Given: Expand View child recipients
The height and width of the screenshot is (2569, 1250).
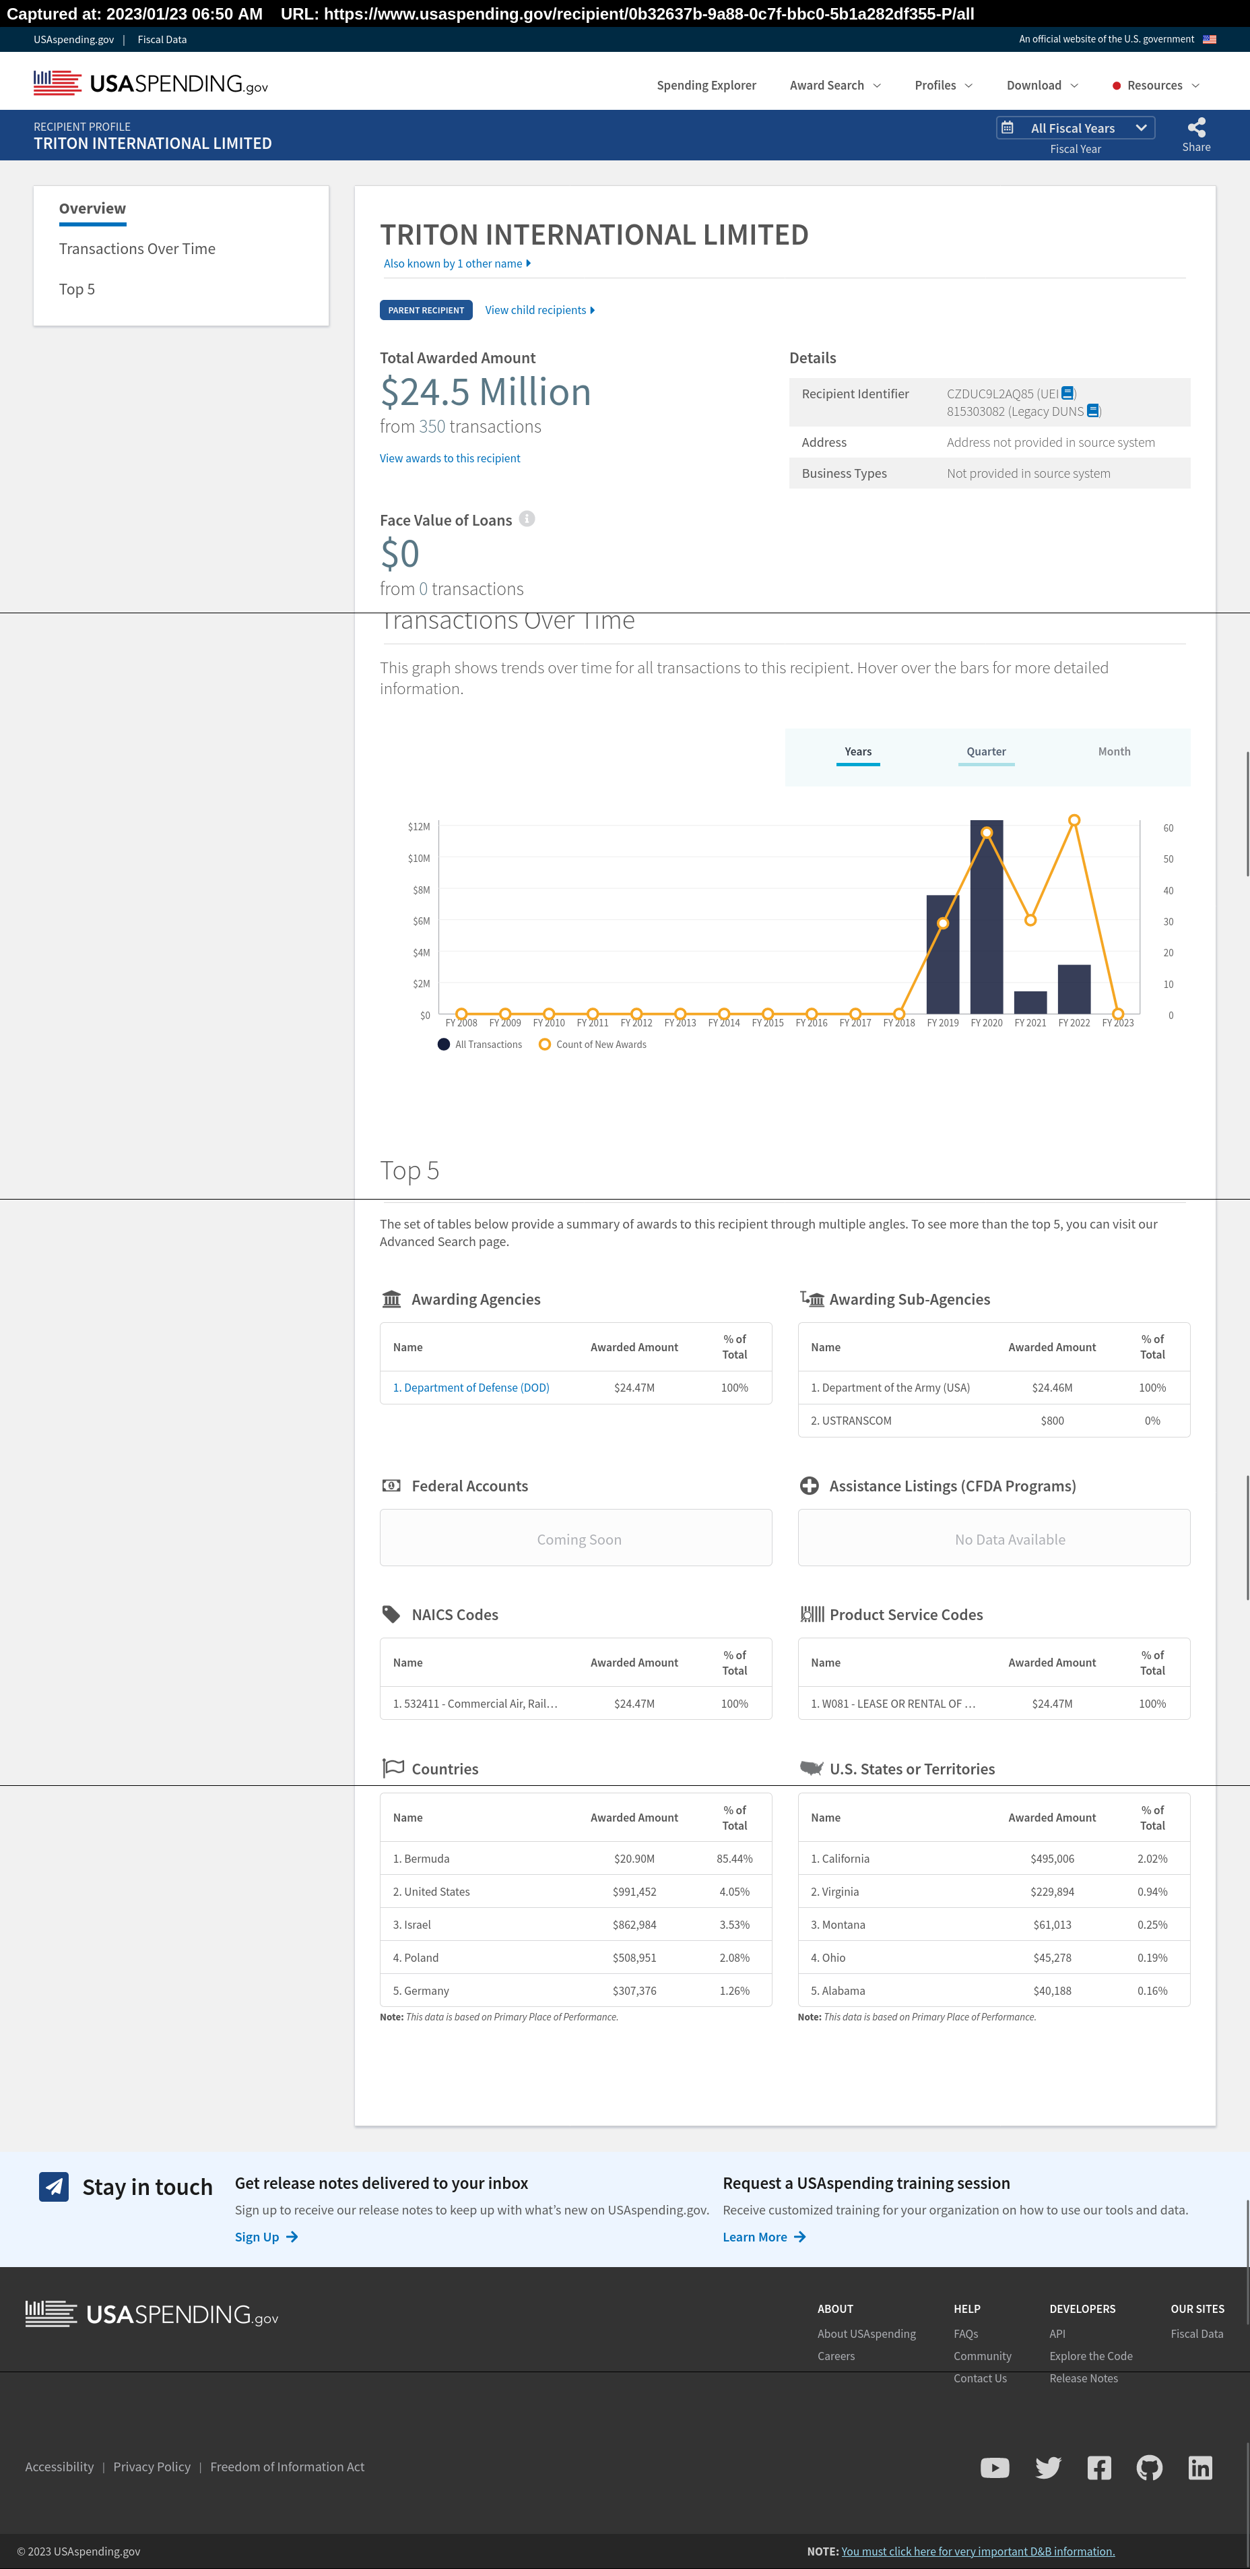Looking at the screenshot, I should pyautogui.click(x=539, y=310).
